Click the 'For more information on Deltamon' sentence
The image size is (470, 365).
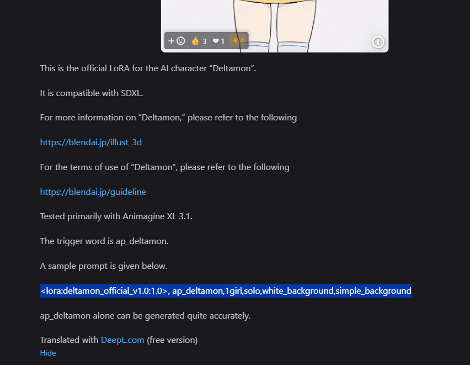coord(168,118)
